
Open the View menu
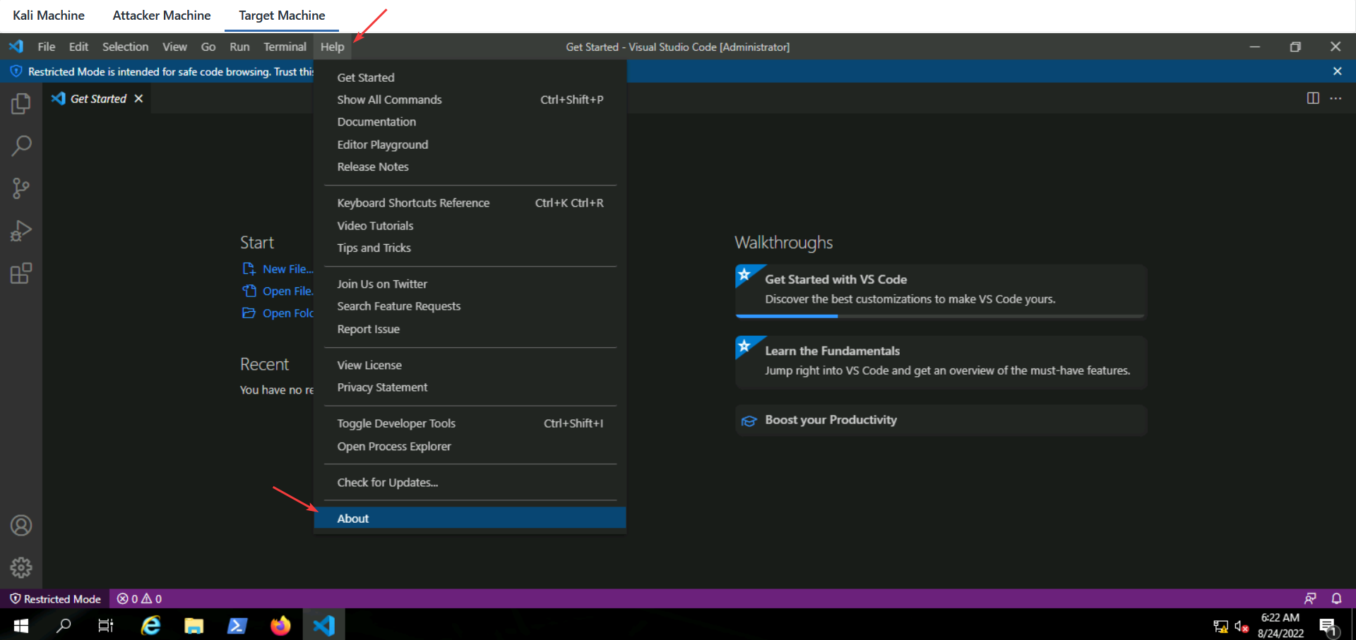174,47
